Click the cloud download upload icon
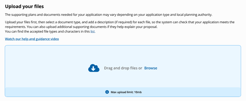This screenshot has width=246, height=101. click(94, 68)
